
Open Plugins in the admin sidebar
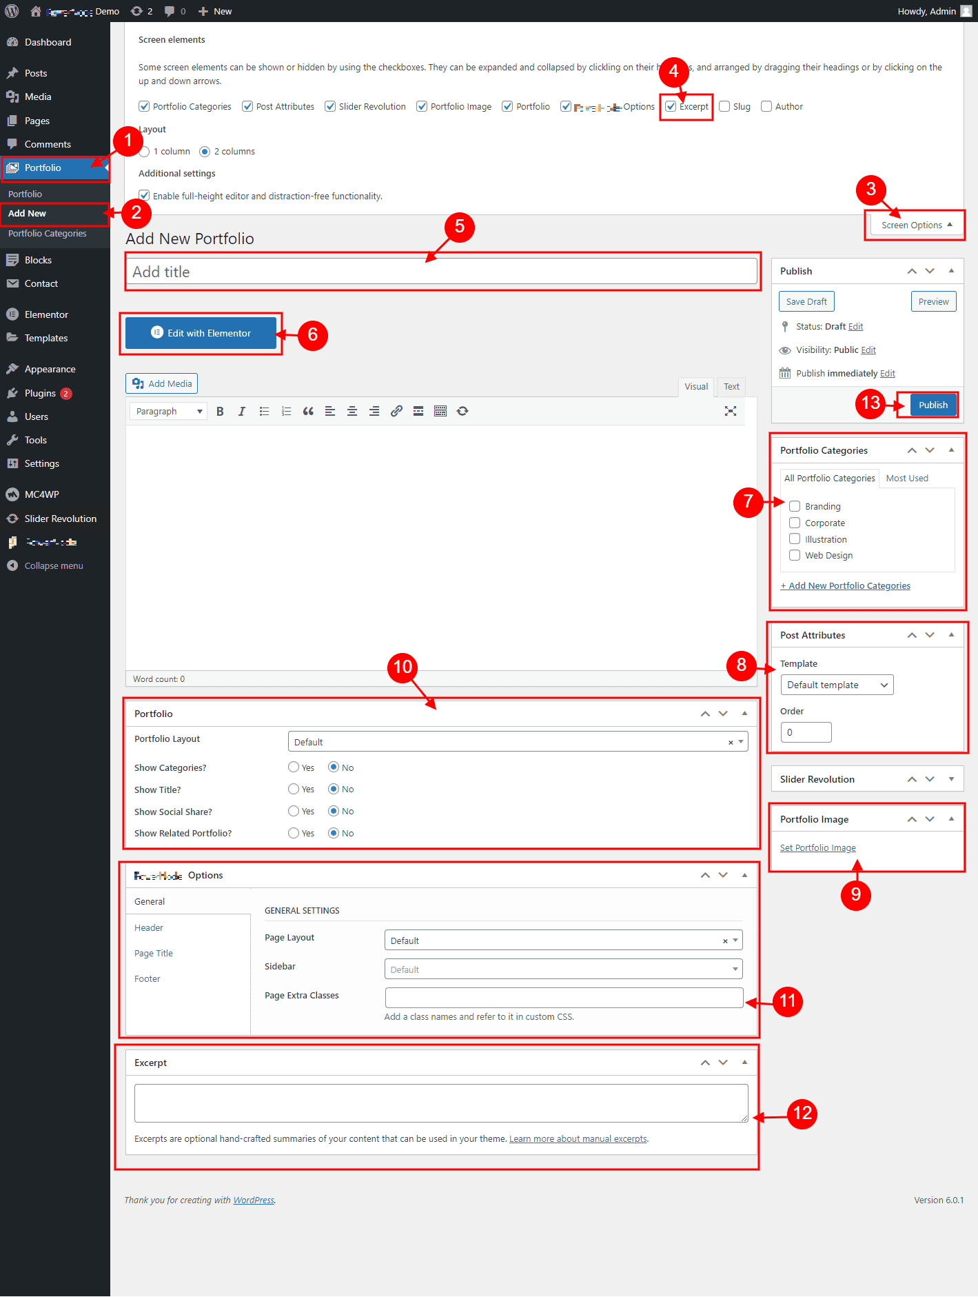point(40,393)
